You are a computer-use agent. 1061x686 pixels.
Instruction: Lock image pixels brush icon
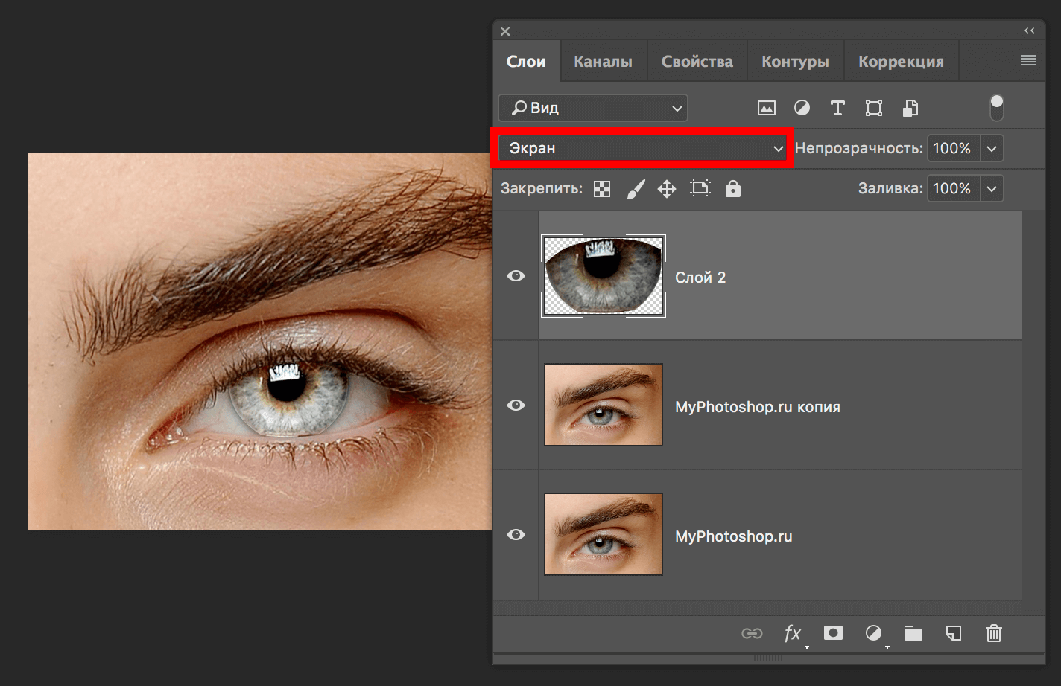point(635,189)
